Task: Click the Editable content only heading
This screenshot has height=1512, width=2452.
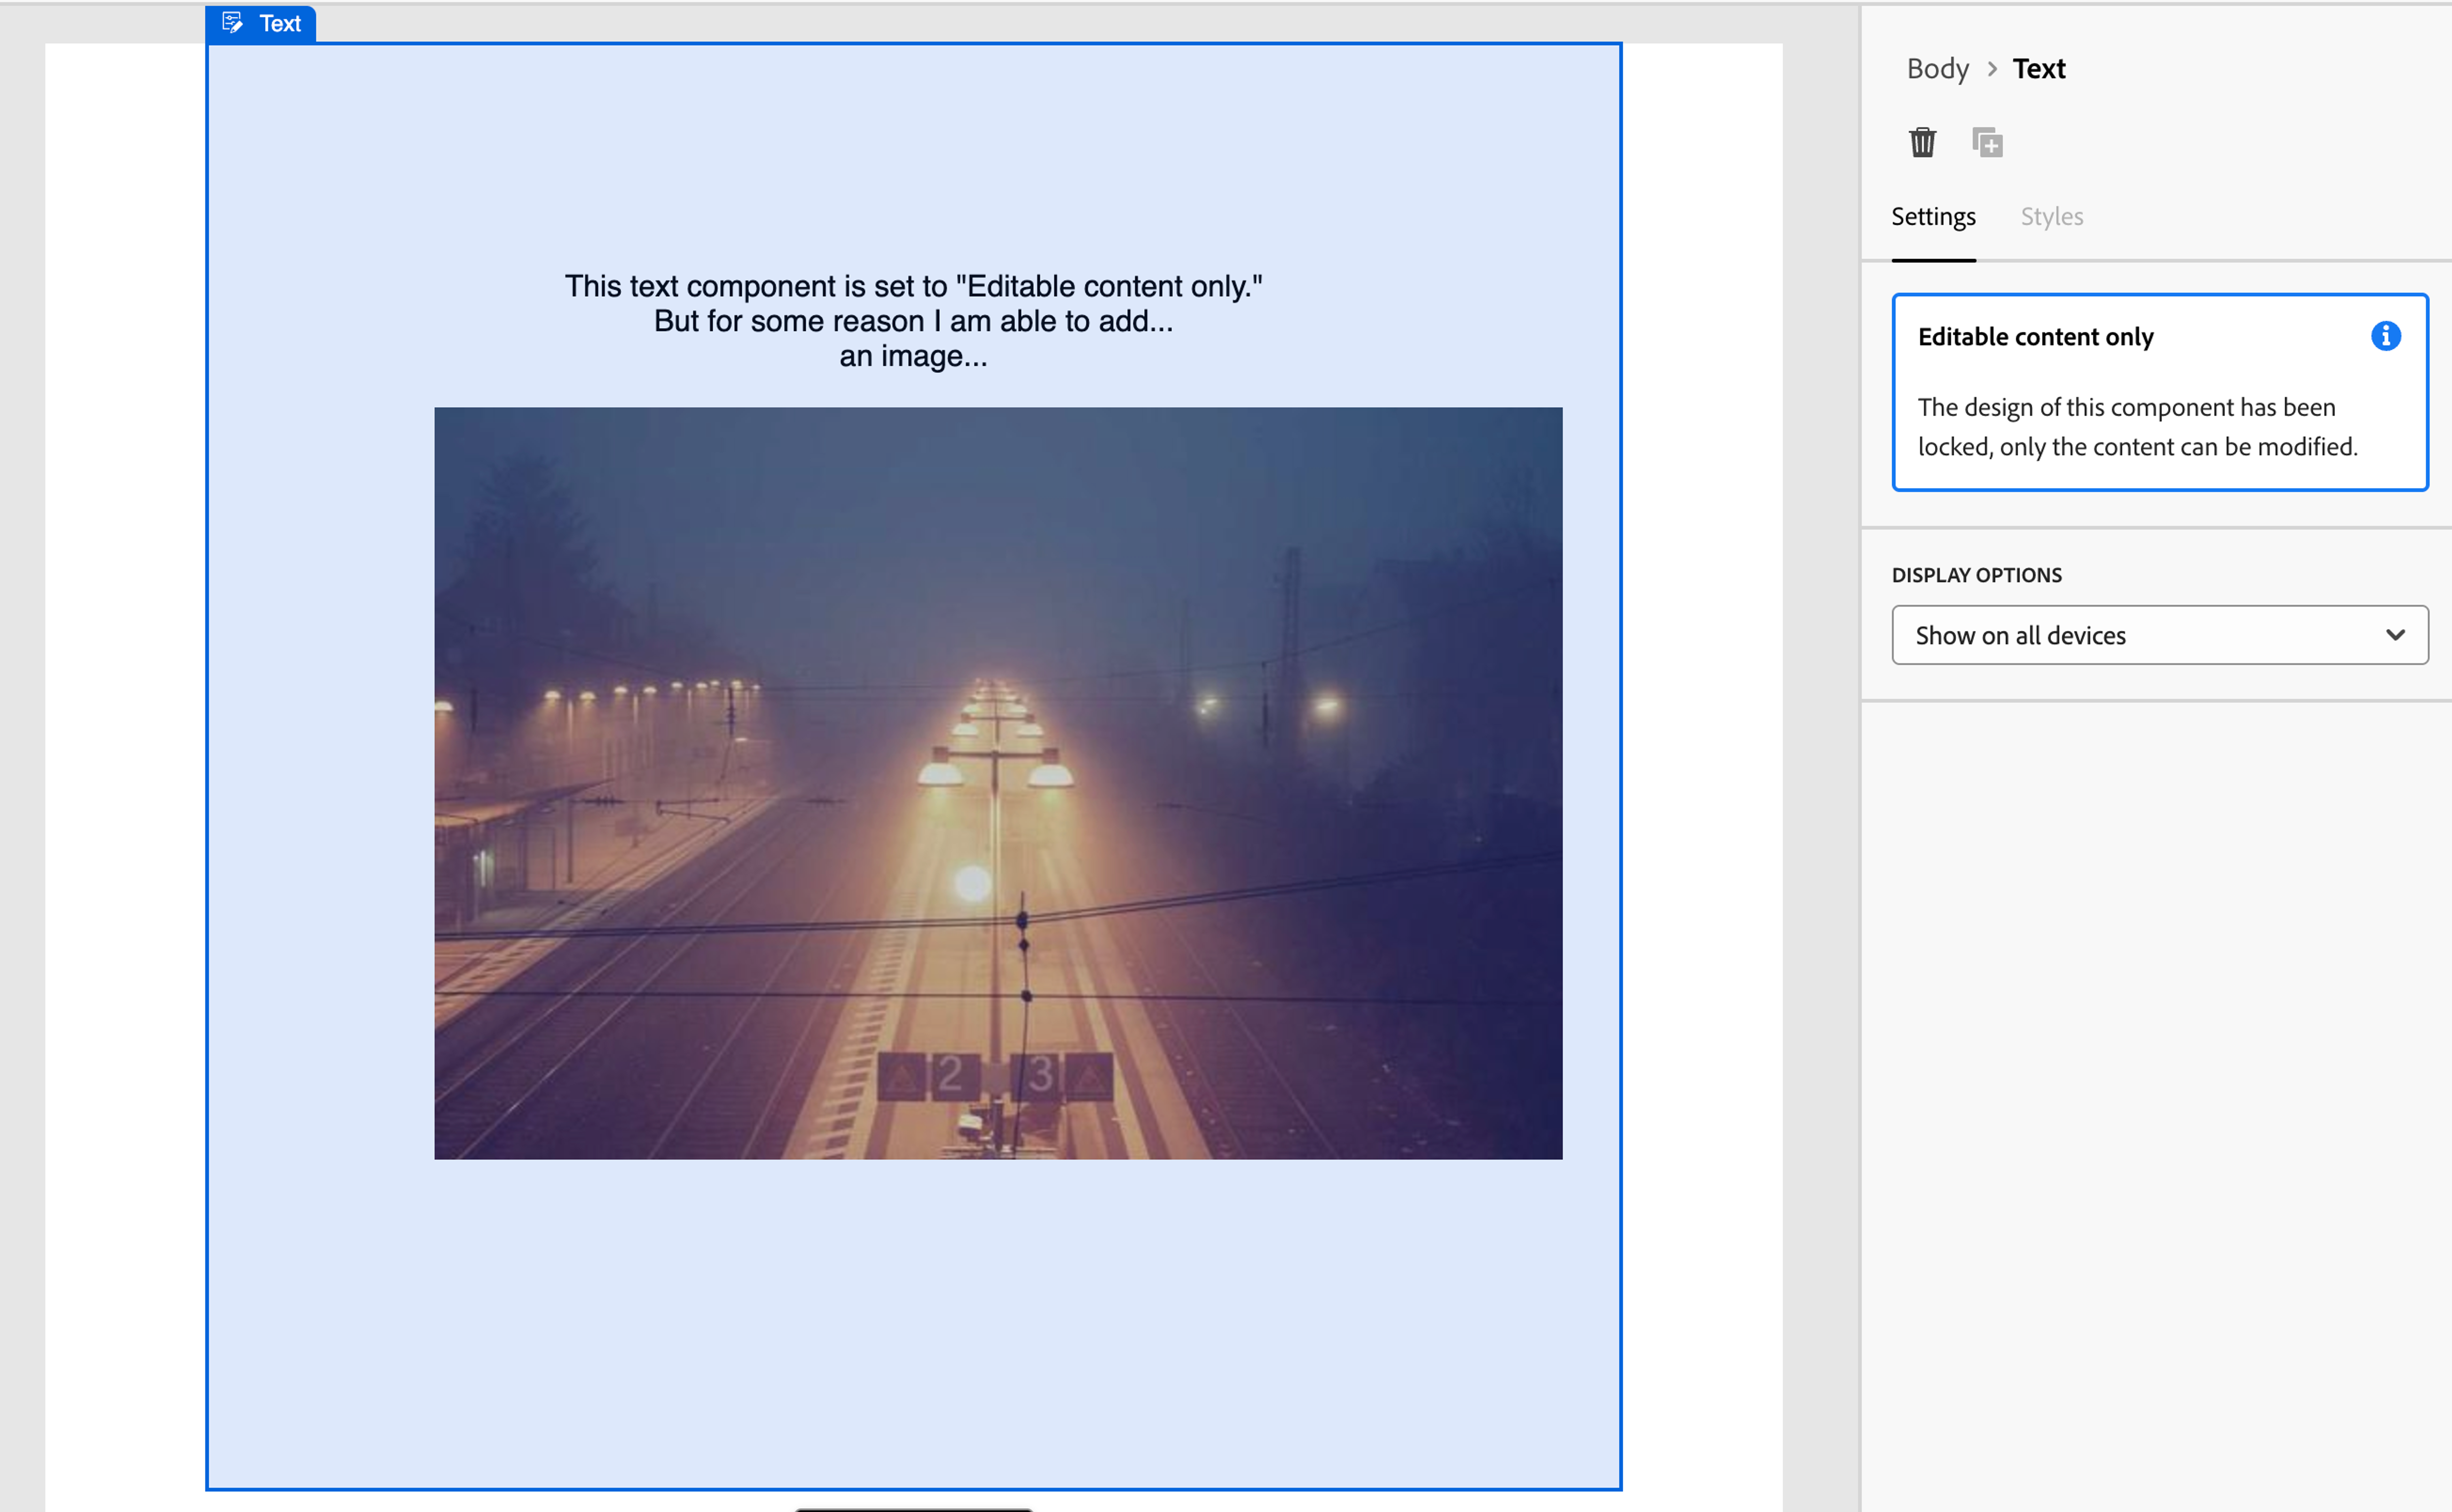Action: (x=2035, y=337)
